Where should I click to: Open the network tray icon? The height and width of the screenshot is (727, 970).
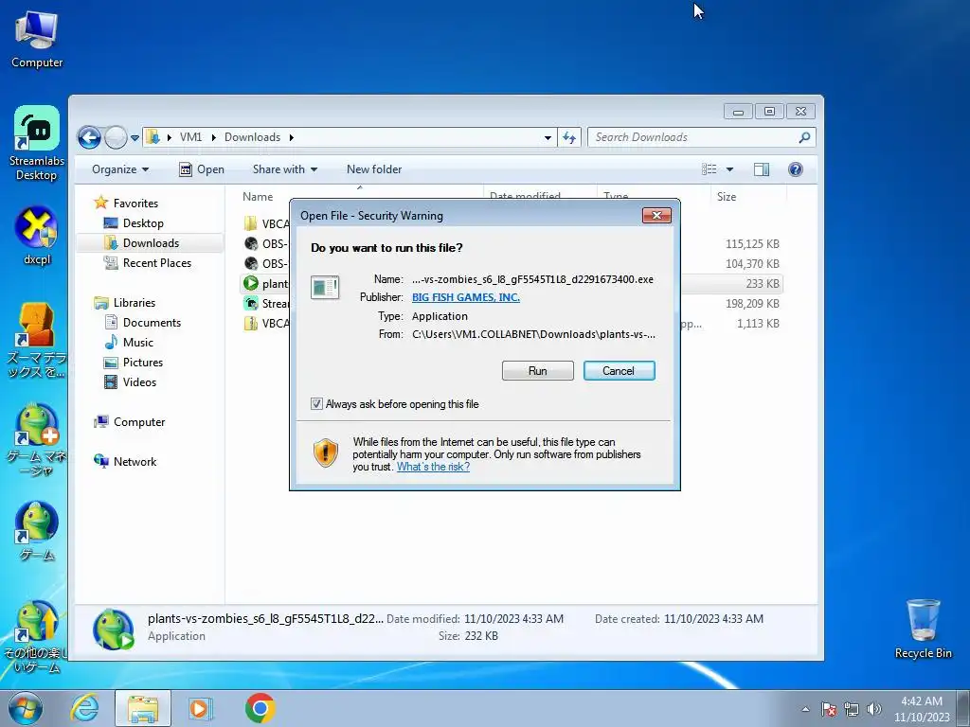pyautogui.click(x=852, y=709)
